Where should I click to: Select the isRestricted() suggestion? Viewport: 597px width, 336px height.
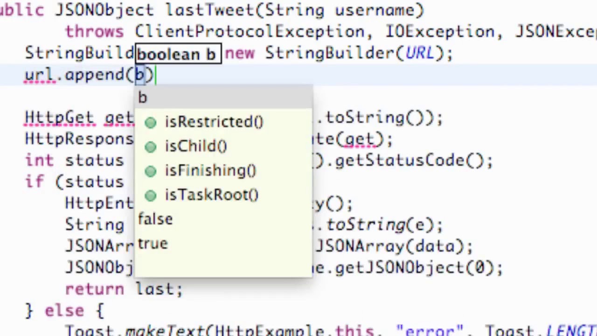tap(223, 122)
